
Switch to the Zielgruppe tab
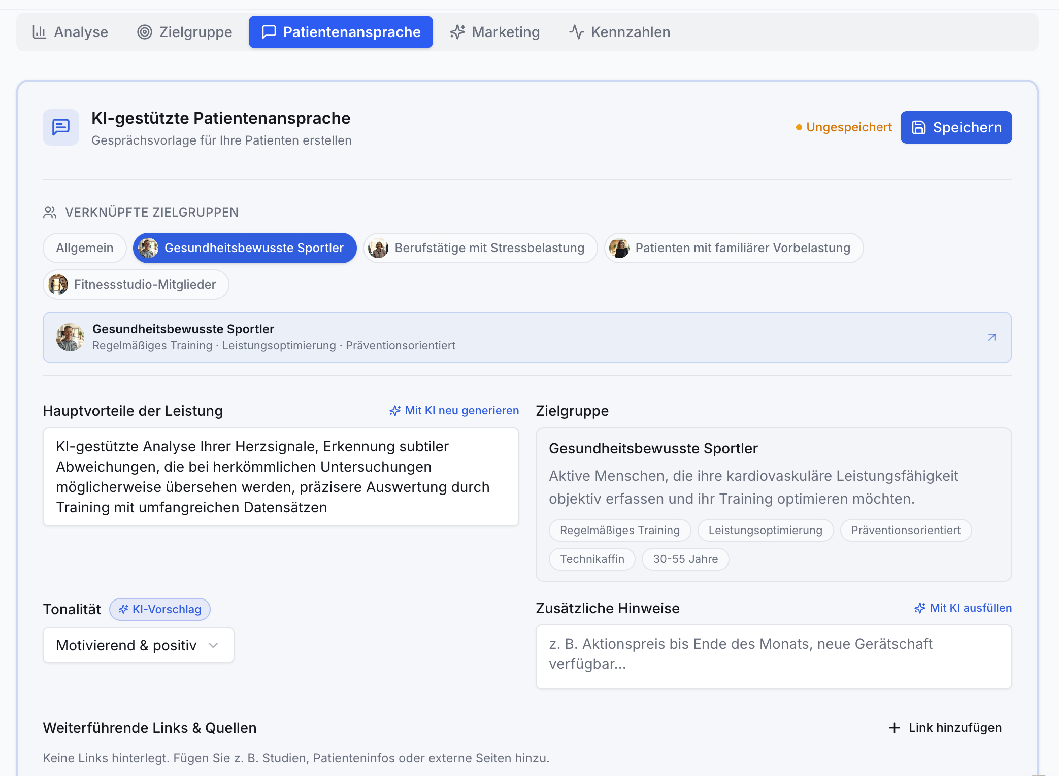[x=185, y=32]
